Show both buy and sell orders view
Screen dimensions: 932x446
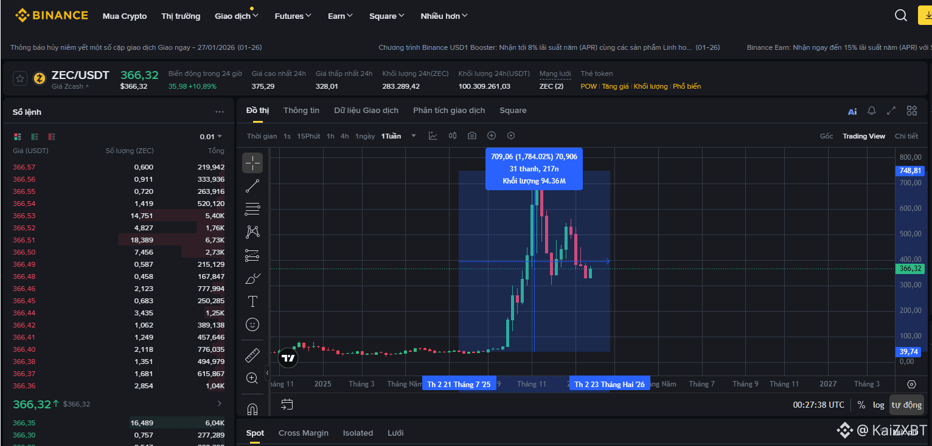[x=18, y=137]
